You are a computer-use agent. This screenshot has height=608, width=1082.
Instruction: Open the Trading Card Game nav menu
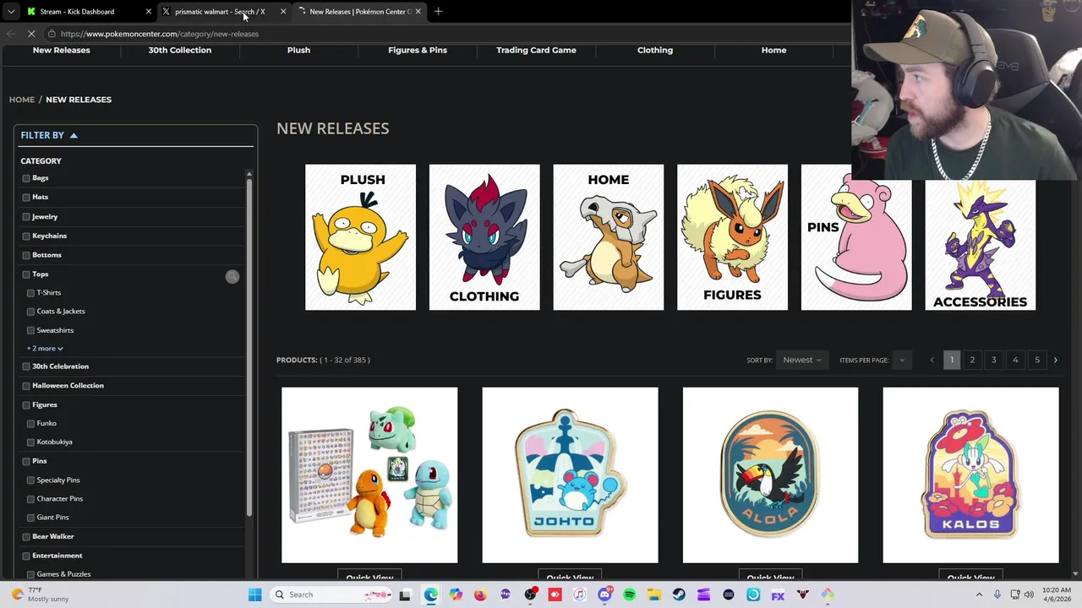coord(536,50)
